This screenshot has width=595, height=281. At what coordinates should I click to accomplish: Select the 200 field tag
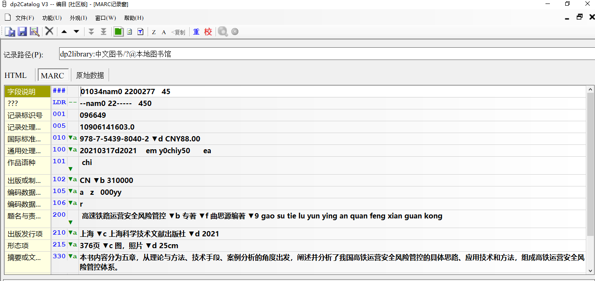[x=59, y=214]
